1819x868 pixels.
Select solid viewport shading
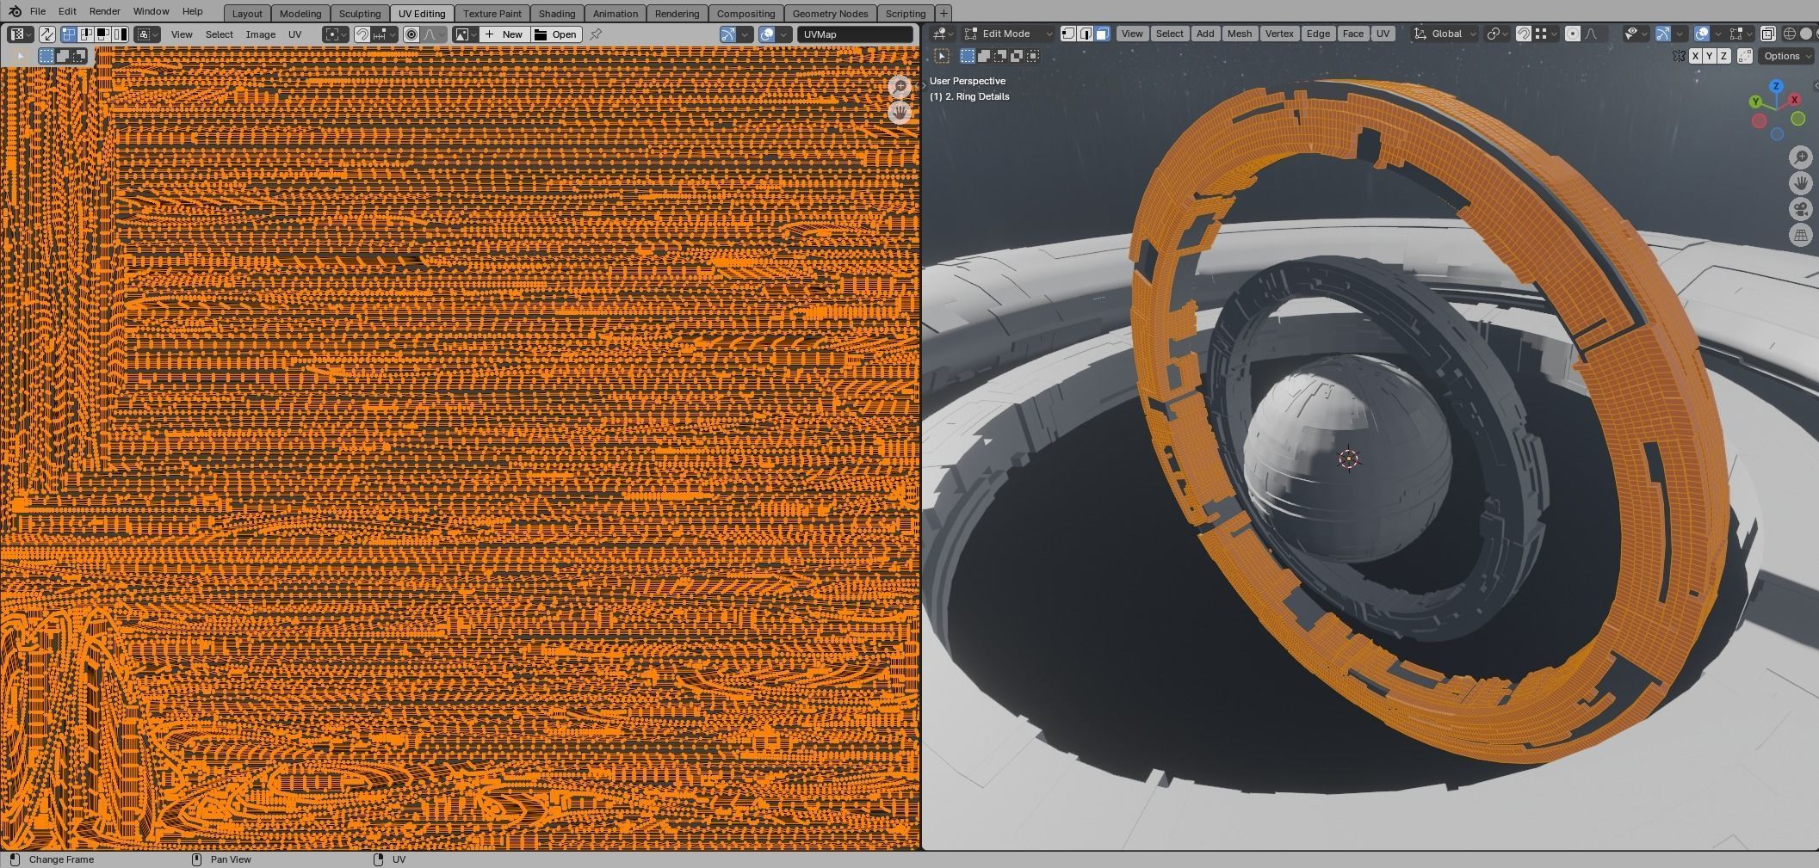click(x=1806, y=34)
